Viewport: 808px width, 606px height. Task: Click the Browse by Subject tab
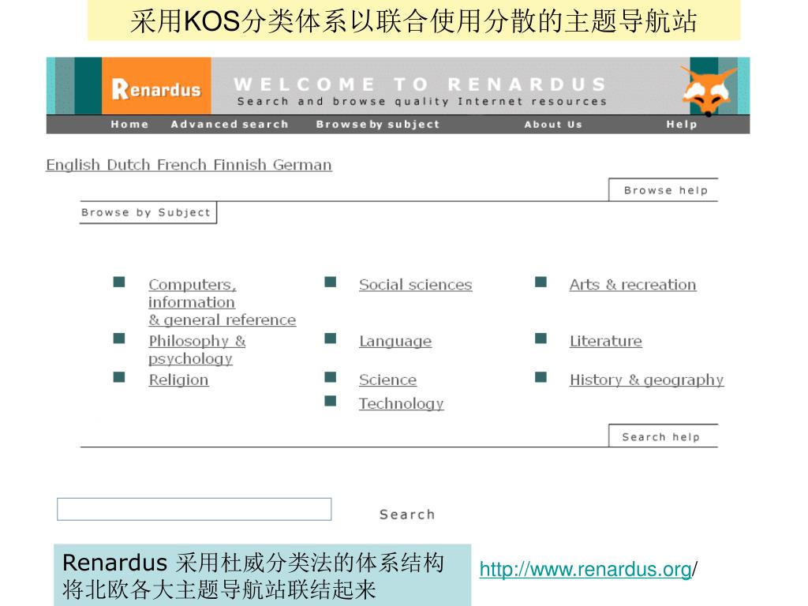[148, 212]
